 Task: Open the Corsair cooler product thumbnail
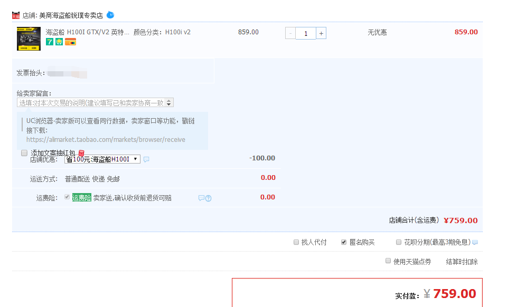(29, 39)
